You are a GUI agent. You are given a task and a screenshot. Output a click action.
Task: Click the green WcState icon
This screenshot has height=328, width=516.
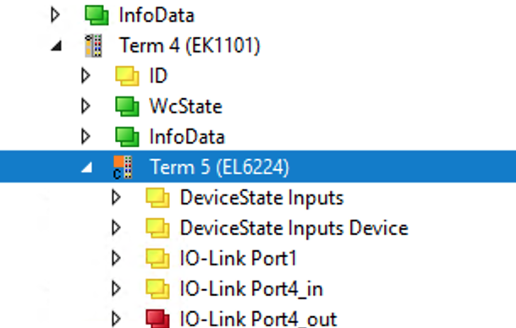127,106
